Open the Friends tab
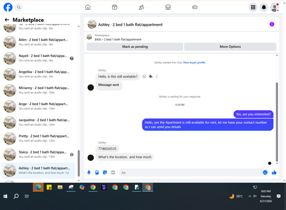This screenshot has height=210, width=286. click(141, 7)
